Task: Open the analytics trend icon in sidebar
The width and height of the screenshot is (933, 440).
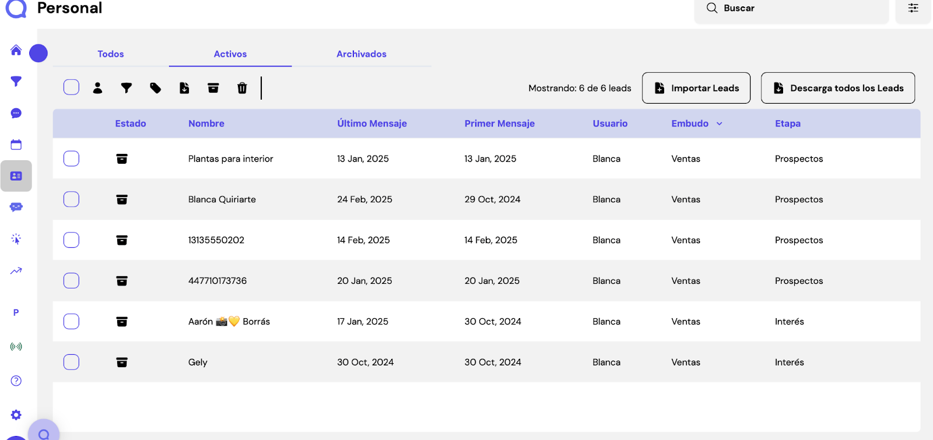Action: pyautogui.click(x=16, y=270)
